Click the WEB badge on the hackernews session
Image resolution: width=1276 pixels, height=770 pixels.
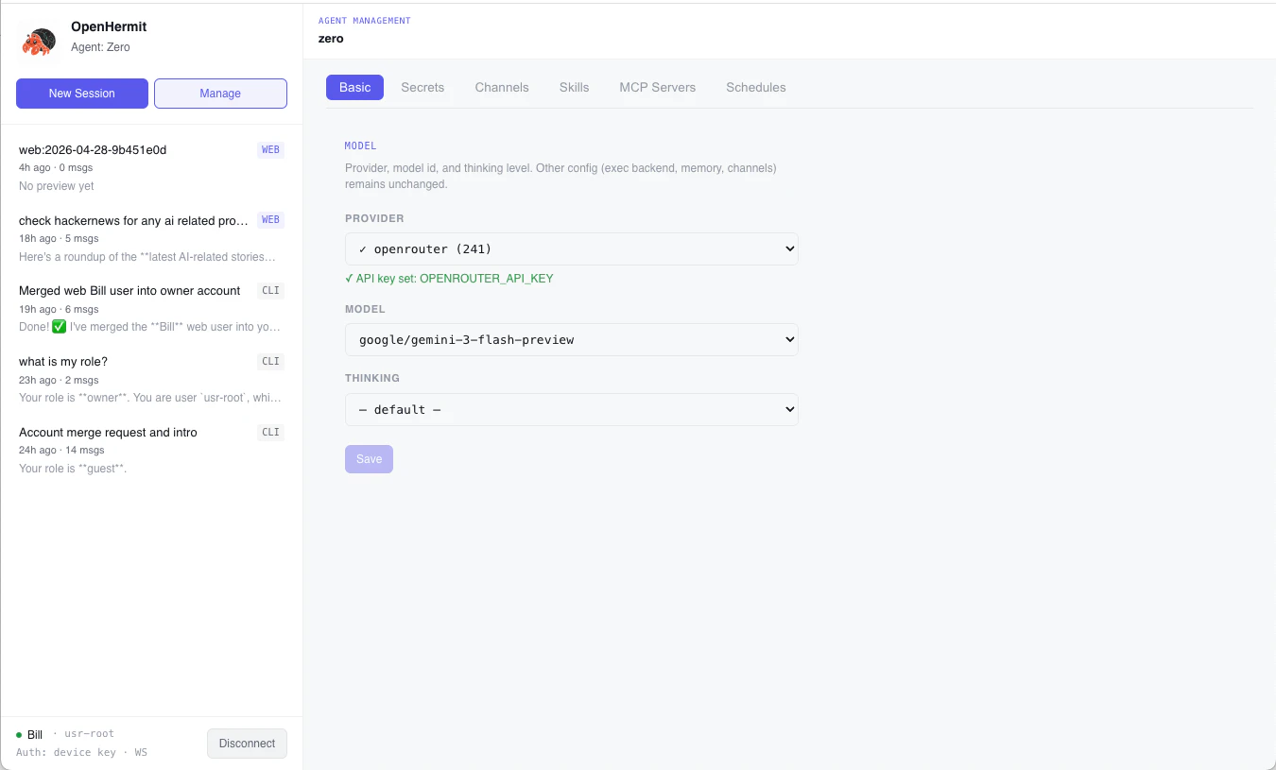pos(270,219)
